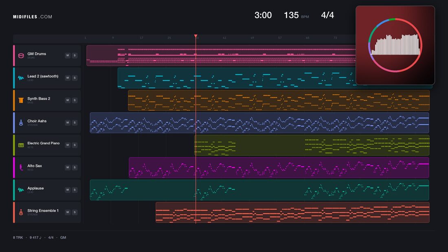Solo the GM Drums track

tap(75, 55)
